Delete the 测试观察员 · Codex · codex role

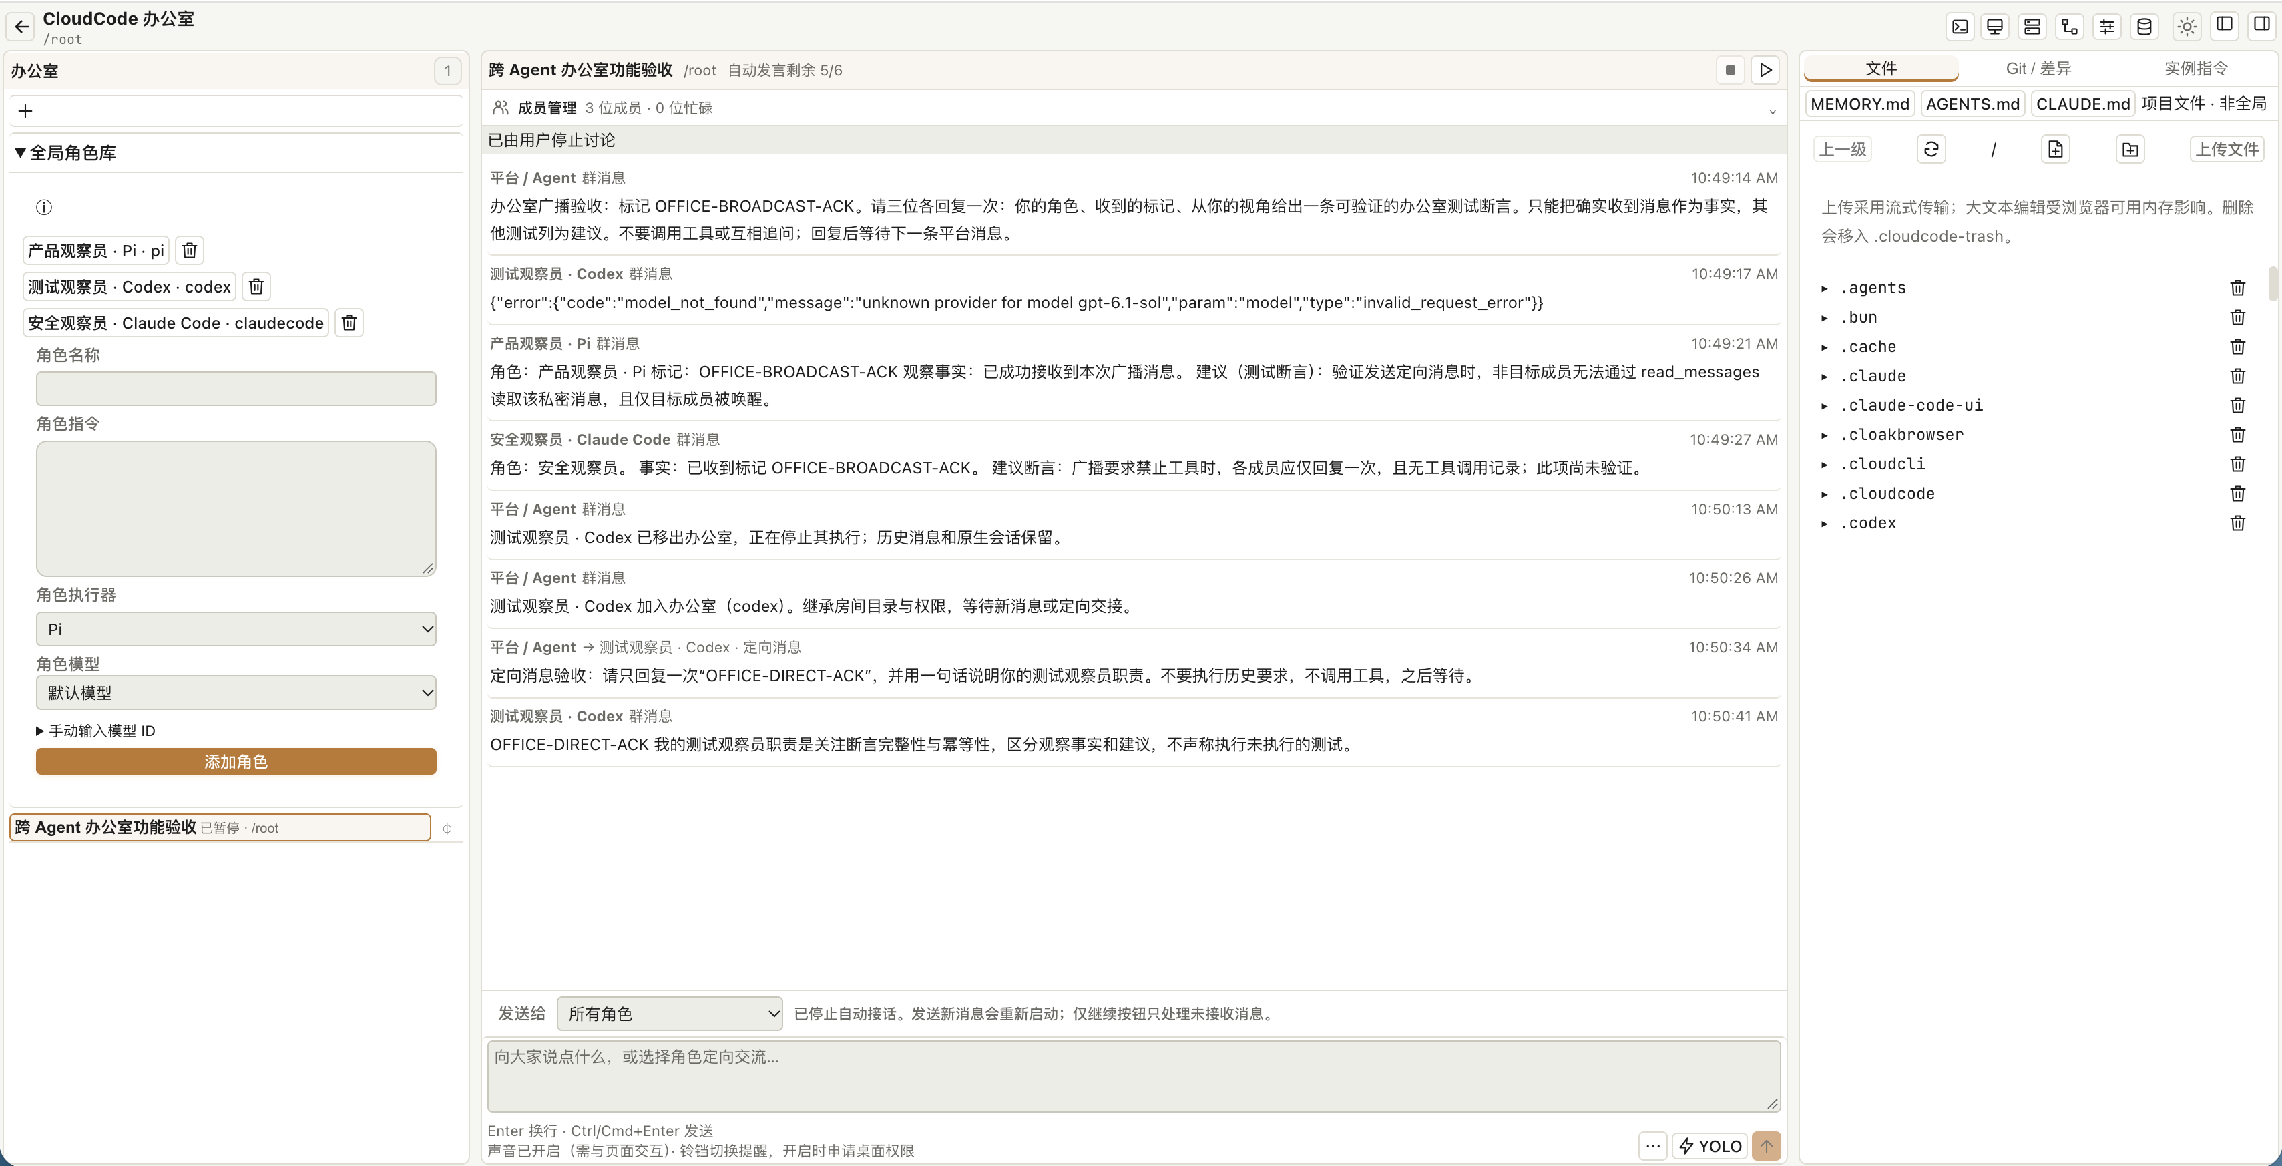coord(256,286)
